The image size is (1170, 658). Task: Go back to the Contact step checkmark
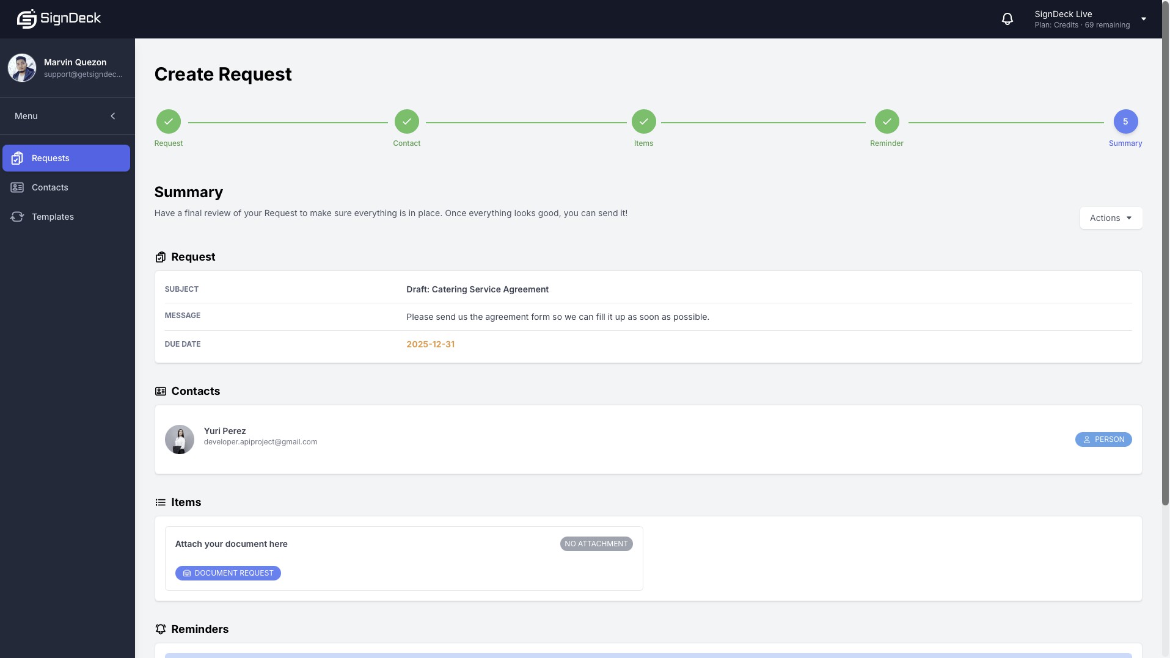click(x=407, y=121)
